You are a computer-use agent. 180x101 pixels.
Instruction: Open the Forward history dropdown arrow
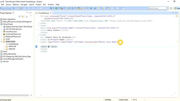pos(120,8)
